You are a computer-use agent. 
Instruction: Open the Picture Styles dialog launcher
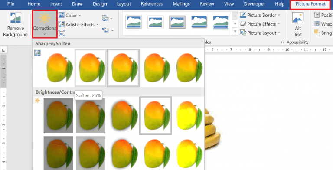[283, 42]
